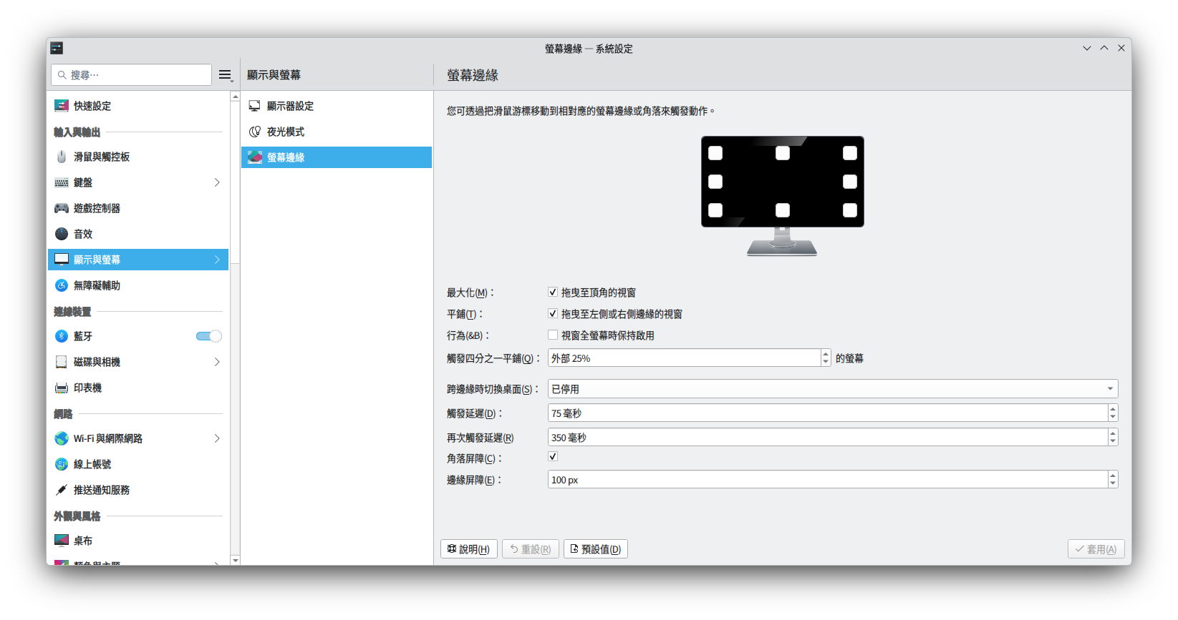Image resolution: width=1178 pixels, height=620 pixels.
Task: Expand the 鍵盤 submenu chevron
Action: [217, 182]
